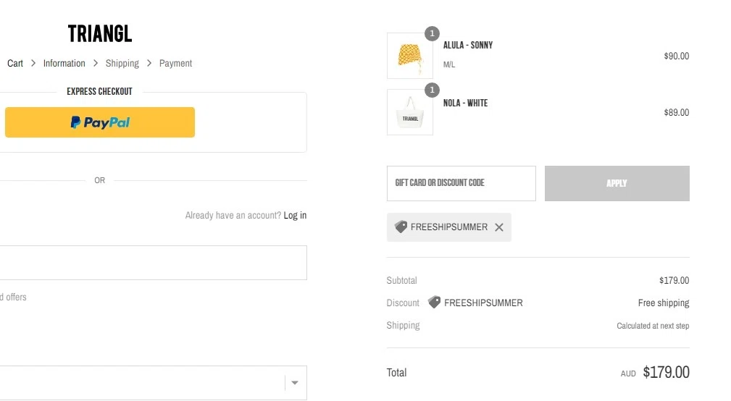Apply the gift card or discount code
Image resolution: width=731 pixels, height=401 pixels.
pyautogui.click(x=617, y=183)
